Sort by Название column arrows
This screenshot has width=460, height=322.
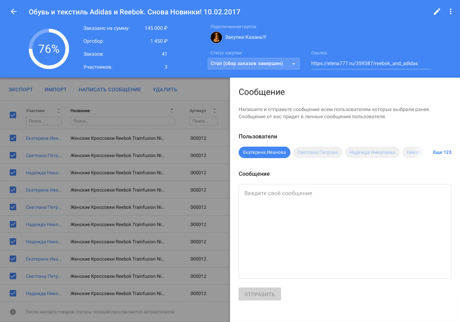click(172, 111)
